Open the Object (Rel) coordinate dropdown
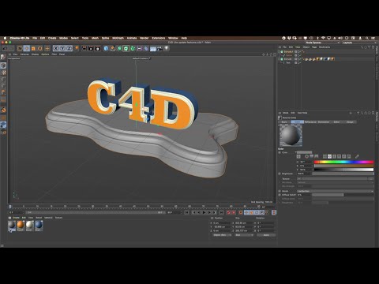This screenshot has width=379, height=284. click(x=223, y=235)
